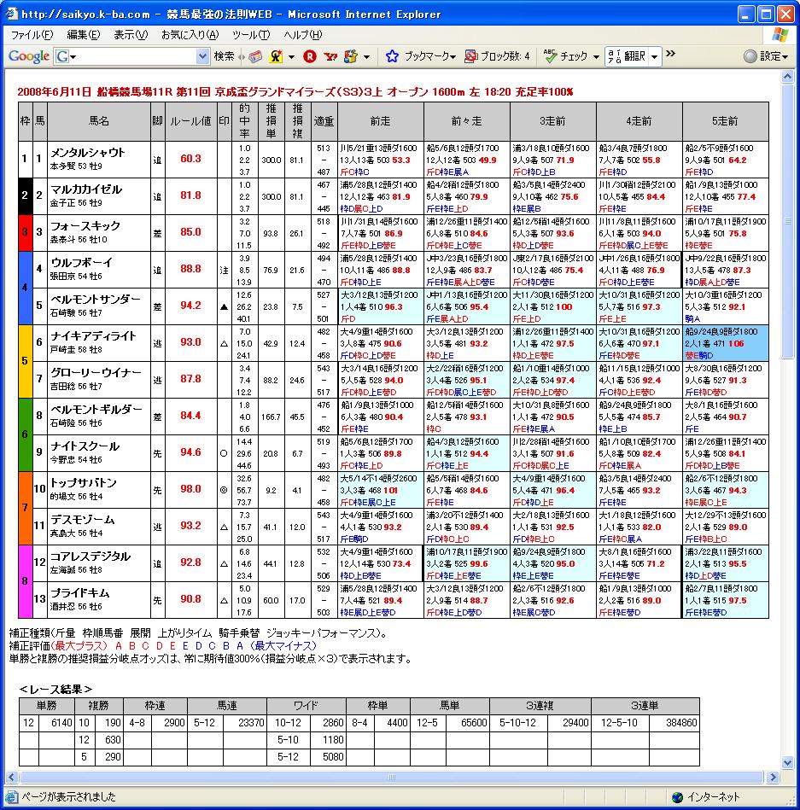This screenshot has width=800, height=810.
Task: Open dropdown next to yellow star icon
Action: 291,57
